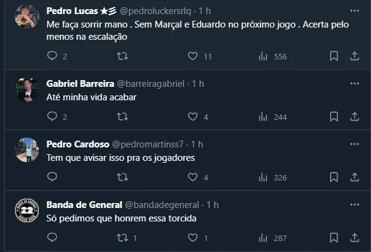Open Banda de General's avatar
This screenshot has width=371, height=252.
(x=27, y=211)
